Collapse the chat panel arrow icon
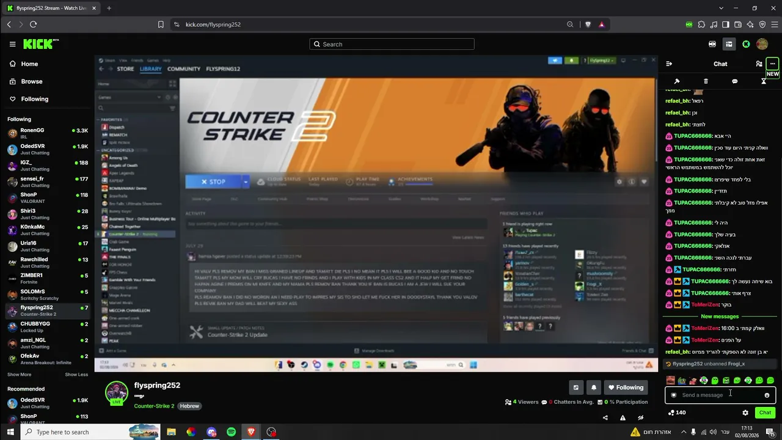This screenshot has width=782, height=440. point(669,64)
